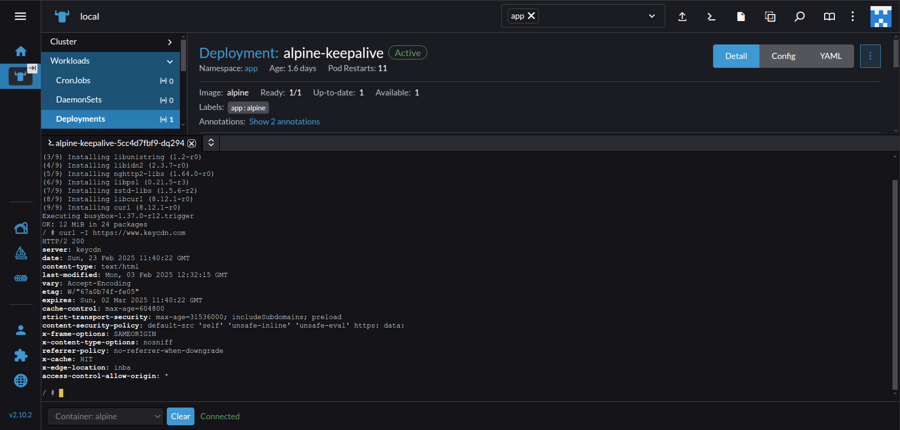The width and height of the screenshot is (900, 430).
Task: Click the Active status badge
Action: pyautogui.click(x=408, y=53)
